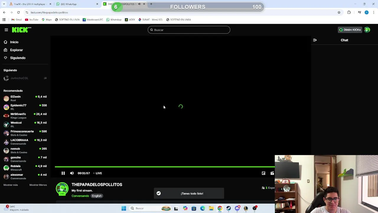Open Microsoft Edge from taskbar
The width and height of the screenshot is (378, 213).
[x=203, y=208]
